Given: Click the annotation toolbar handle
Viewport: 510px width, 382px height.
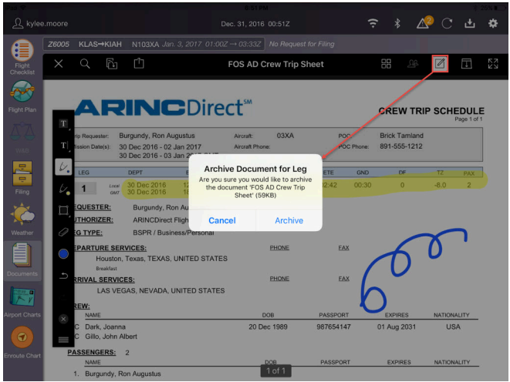Looking at the screenshot, I should [63, 340].
